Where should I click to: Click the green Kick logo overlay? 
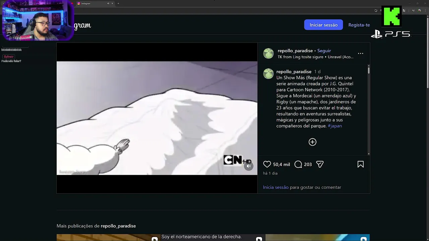click(391, 16)
